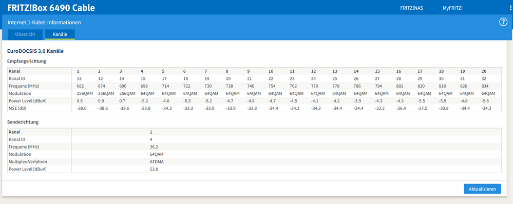Click the Internet breadcrumb
The height and width of the screenshot is (204, 513).
click(16, 23)
